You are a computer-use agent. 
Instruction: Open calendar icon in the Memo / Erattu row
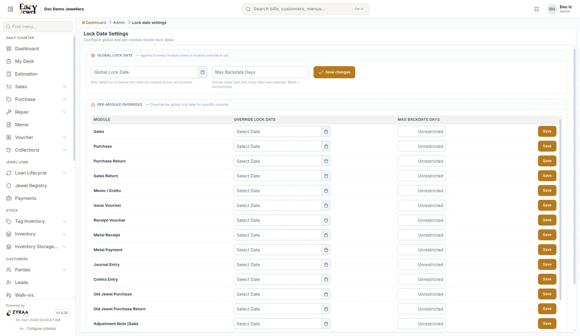click(x=326, y=191)
